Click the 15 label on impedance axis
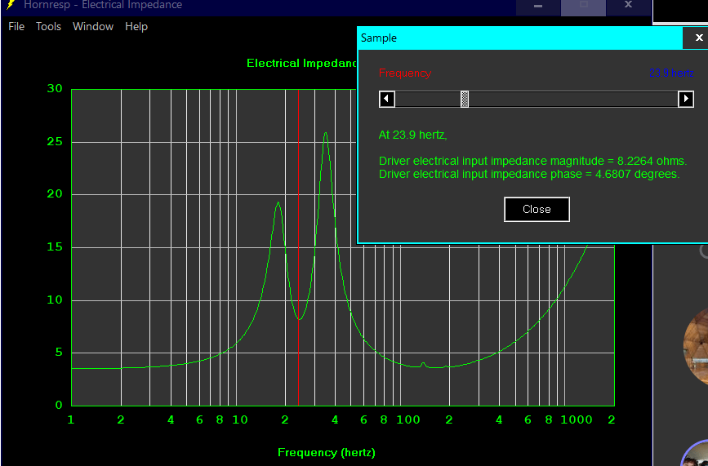Screen dimensions: 708x466 click(55, 247)
